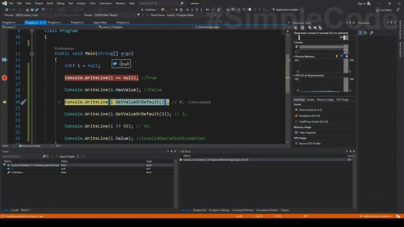Switch to the Locals tab

[x=15, y=210]
